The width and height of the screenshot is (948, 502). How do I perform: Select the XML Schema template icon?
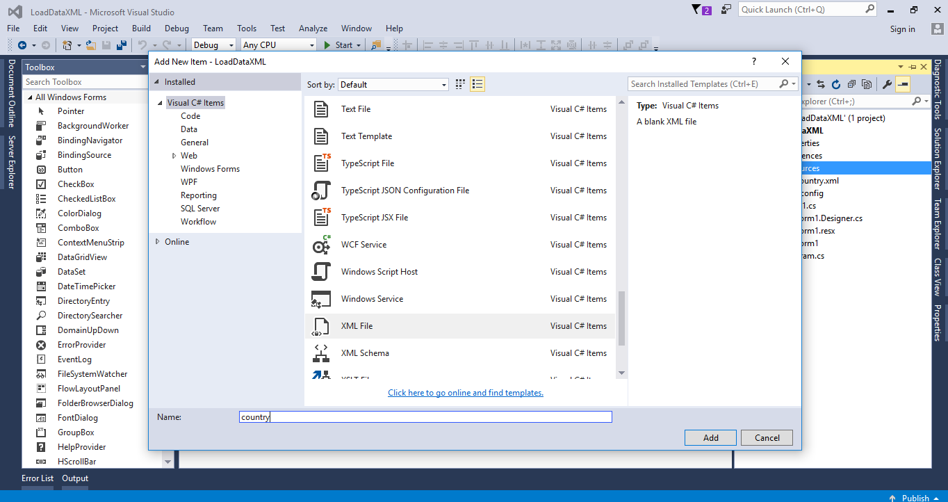[320, 353]
